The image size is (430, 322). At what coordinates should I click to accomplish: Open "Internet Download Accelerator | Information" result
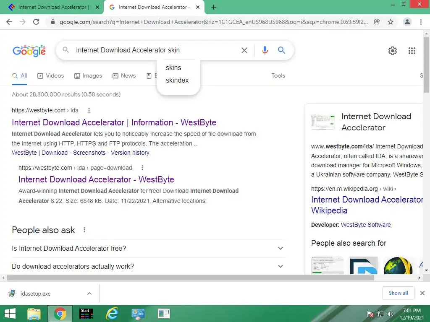[x=114, y=122]
